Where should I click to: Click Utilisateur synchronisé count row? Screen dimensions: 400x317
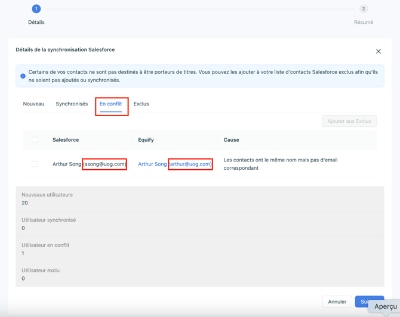(x=200, y=224)
